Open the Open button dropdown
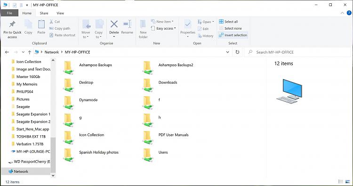Viewport: 353px width, 186px height. coord(213,22)
